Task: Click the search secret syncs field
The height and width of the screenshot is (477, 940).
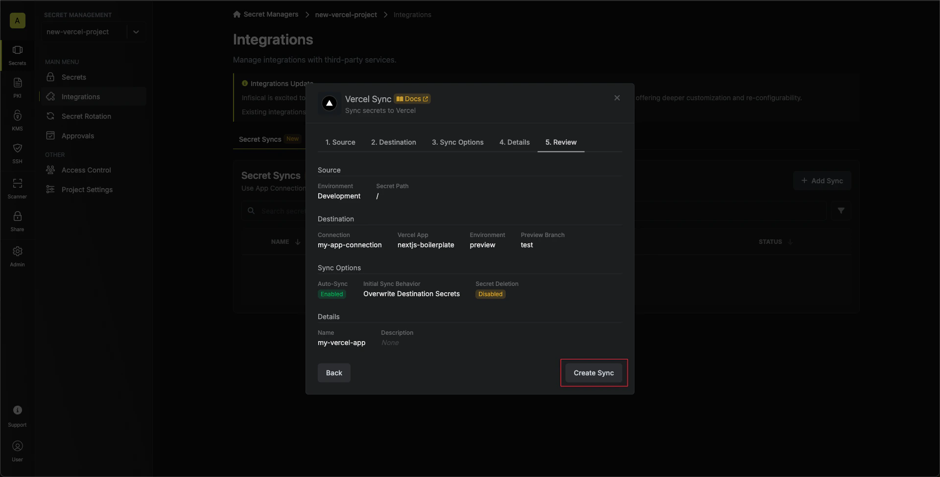Action: (x=534, y=211)
